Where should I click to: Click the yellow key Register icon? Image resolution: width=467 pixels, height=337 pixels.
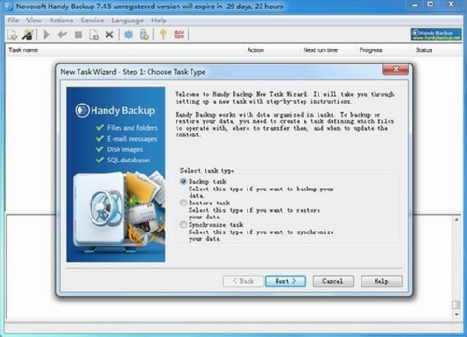coord(163,35)
